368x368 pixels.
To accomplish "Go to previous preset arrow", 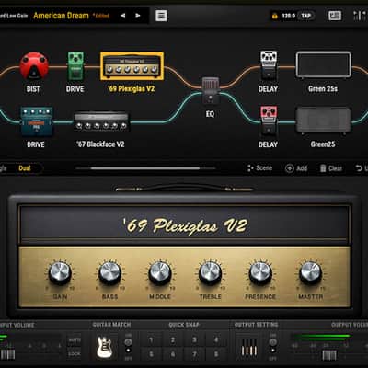I will (x=122, y=16).
